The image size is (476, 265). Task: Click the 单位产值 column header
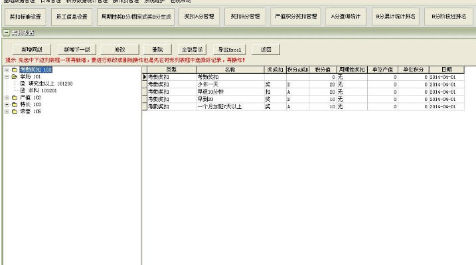pos(382,70)
